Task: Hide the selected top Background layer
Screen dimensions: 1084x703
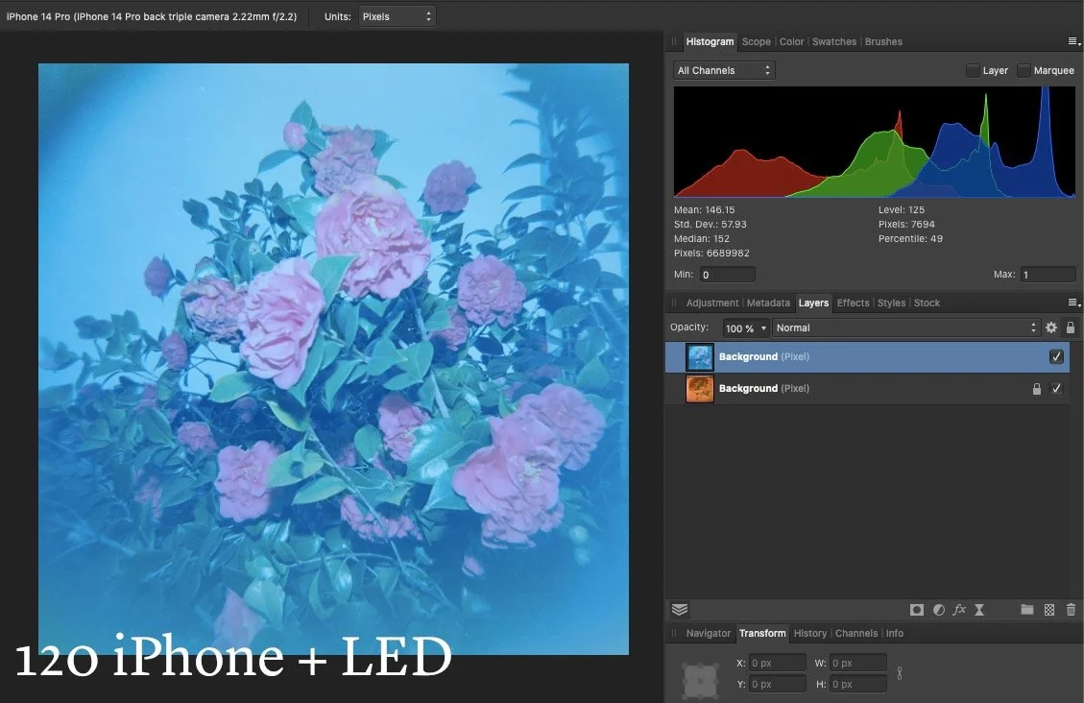Action: point(1056,356)
